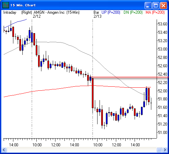The height and width of the screenshot is (154, 169).
Task: Click the 2/12 date marker label
Action: pyautogui.click(x=37, y=16)
